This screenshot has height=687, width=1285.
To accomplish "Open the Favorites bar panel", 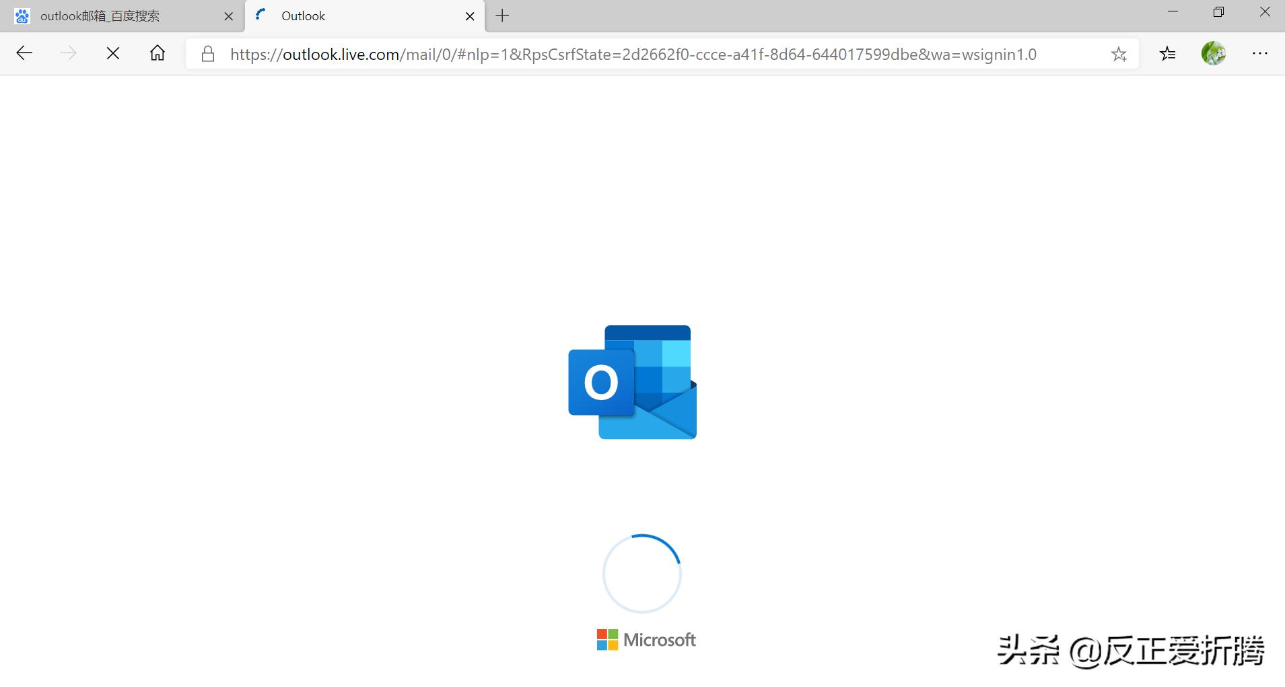I will click(x=1168, y=53).
